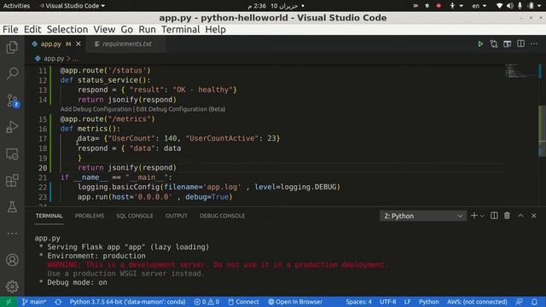The width and height of the screenshot is (546, 307).
Task: Open the Manage gear icon
Action: click(x=12, y=287)
